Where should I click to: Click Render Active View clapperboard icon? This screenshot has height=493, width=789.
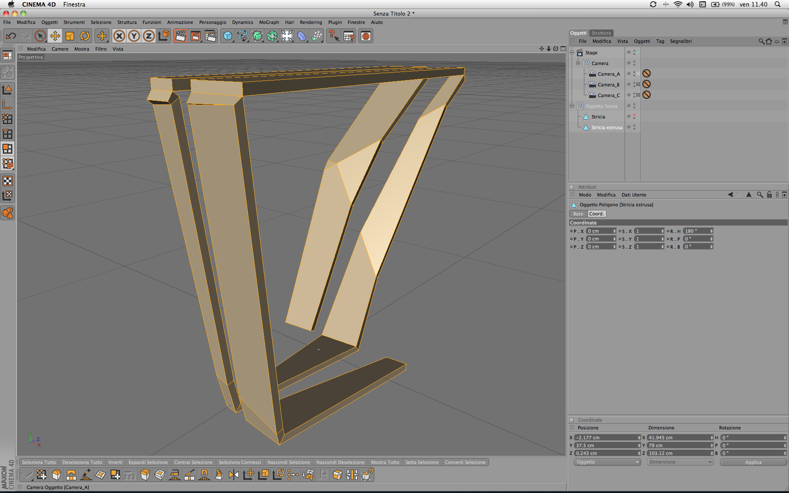coord(180,36)
